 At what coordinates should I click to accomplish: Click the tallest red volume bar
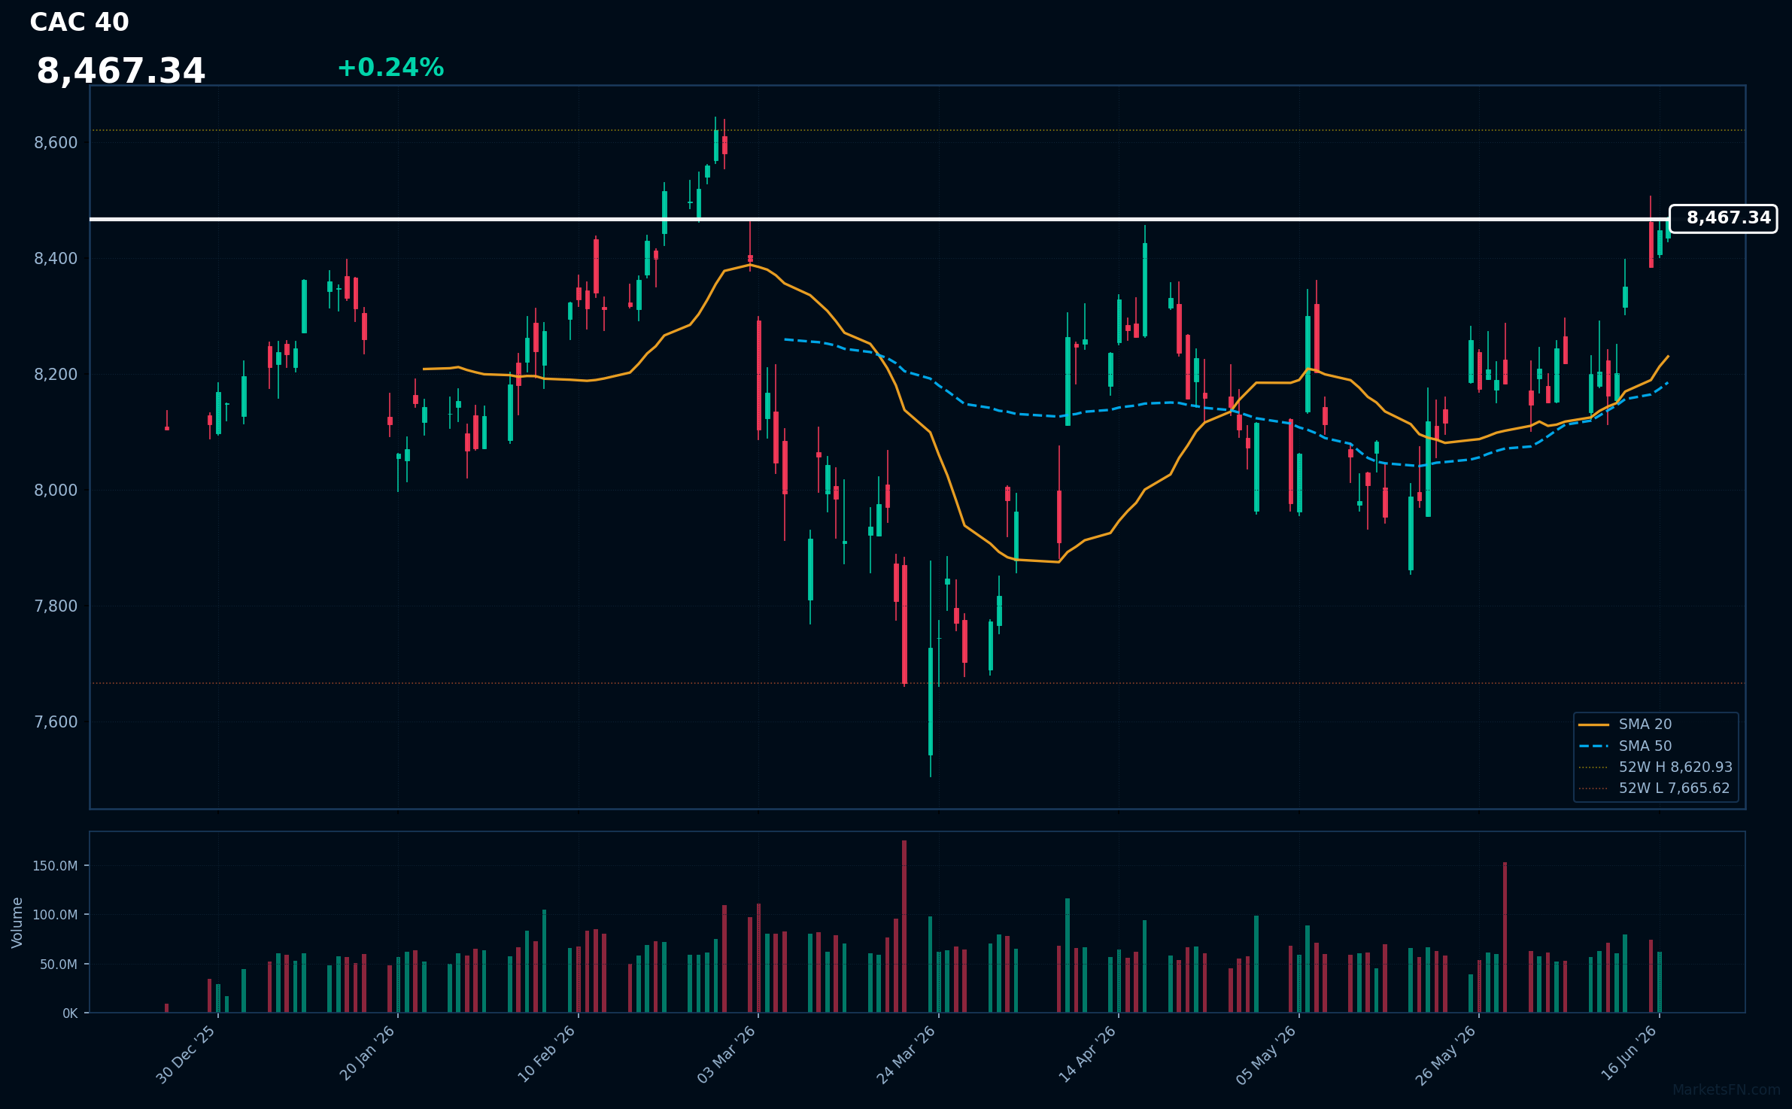[904, 927]
